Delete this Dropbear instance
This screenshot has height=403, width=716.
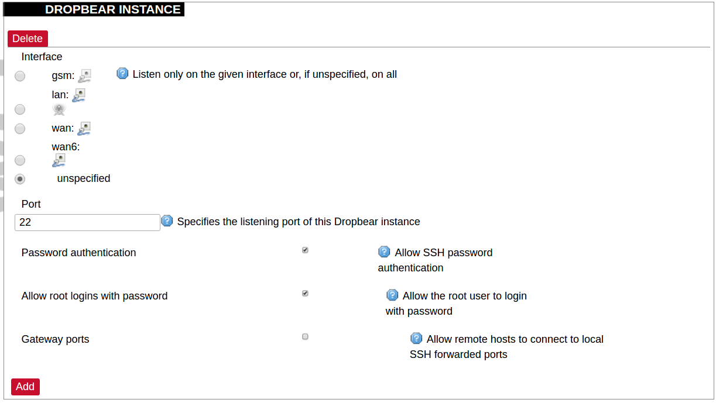[x=28, y=39]
